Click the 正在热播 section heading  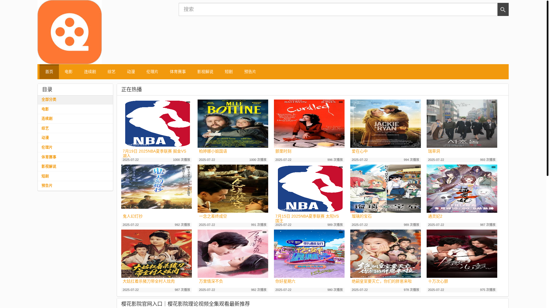[132, 90]
